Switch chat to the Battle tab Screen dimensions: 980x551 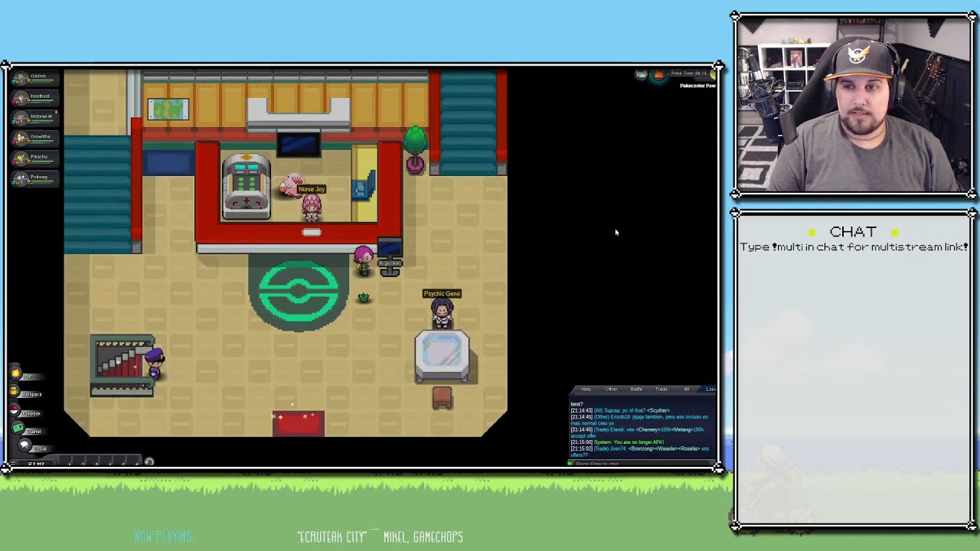(636, 389)
